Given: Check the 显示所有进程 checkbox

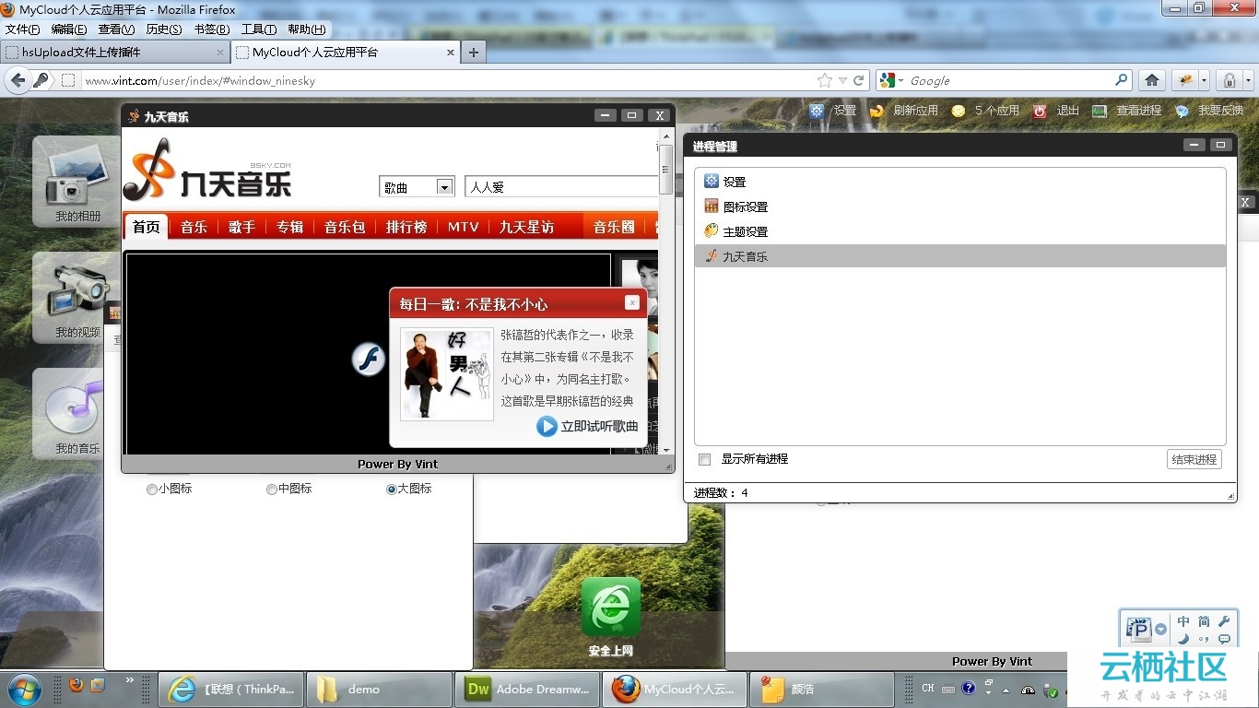Looking at the screenshot, I should [705, 459].
